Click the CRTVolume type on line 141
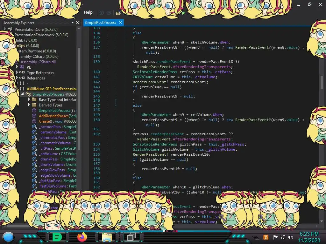This screenshot has height=244, width=326. 143,77
